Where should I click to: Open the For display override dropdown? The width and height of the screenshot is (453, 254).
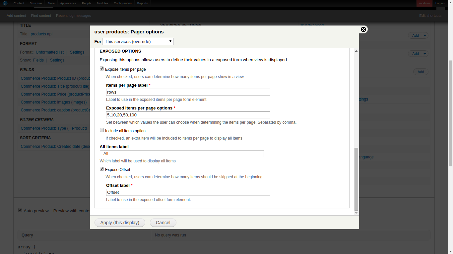coord(138,41)
